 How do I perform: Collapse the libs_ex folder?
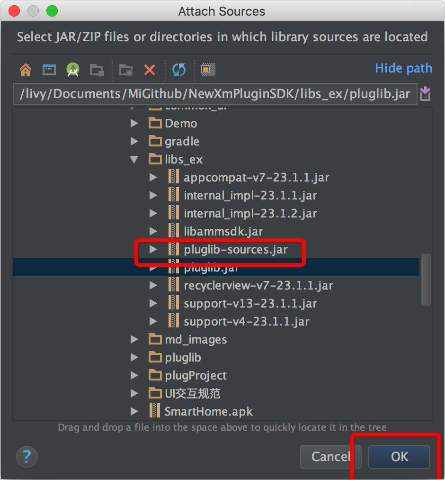(x=134, y=160)
